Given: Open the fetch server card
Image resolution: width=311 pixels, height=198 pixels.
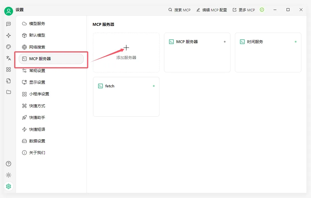Looking at the screenshot, I should coord(126,96).
